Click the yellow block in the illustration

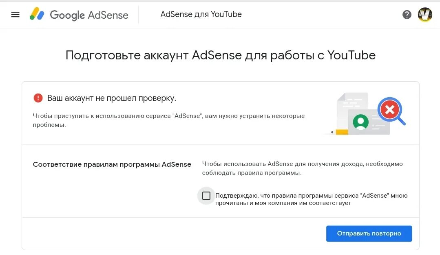tap(342, 132)
